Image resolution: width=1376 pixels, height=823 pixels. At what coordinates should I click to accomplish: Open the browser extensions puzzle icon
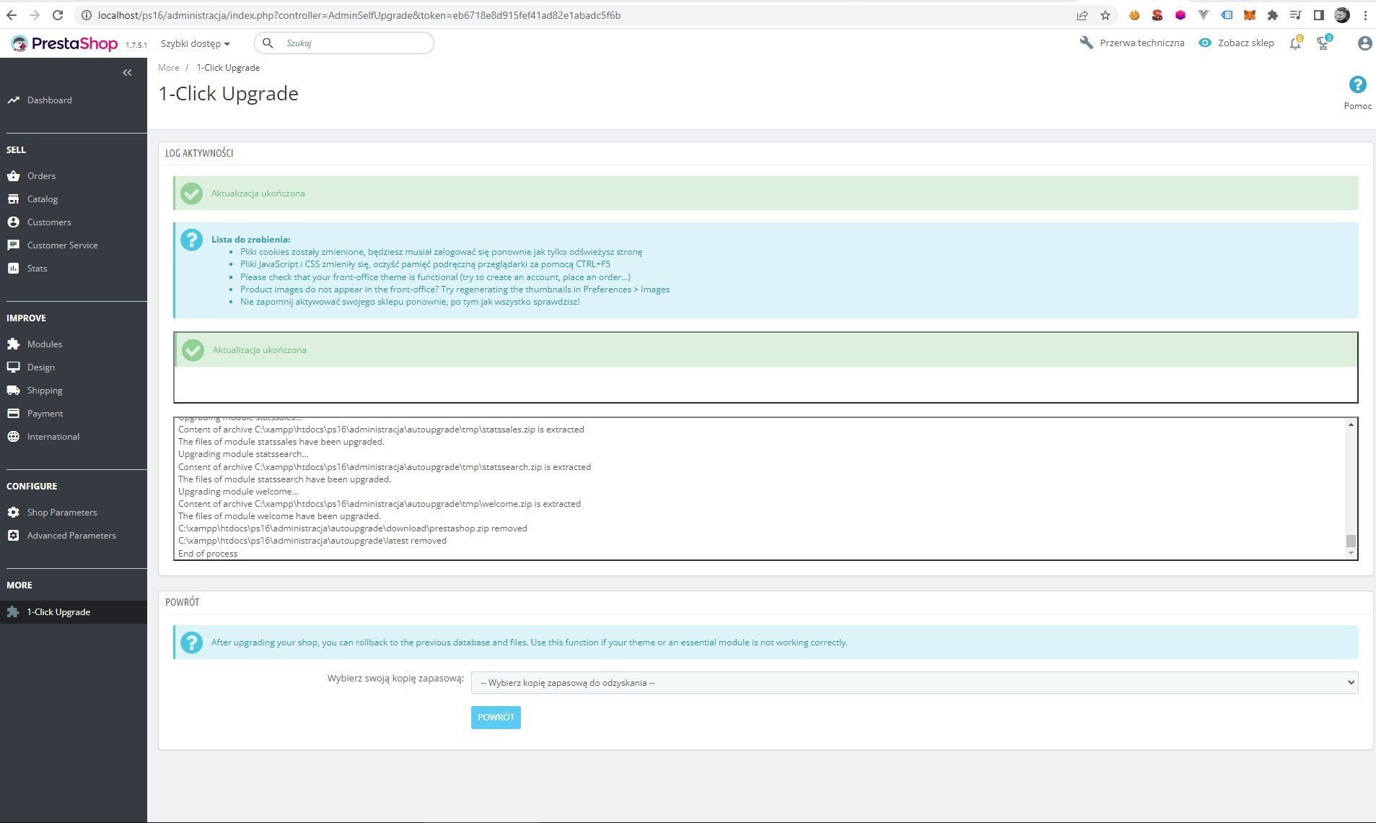pos(1272,15)
